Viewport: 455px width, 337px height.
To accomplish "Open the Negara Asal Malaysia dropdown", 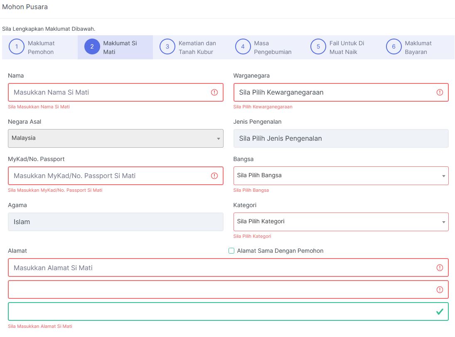I will pos(116,138).
